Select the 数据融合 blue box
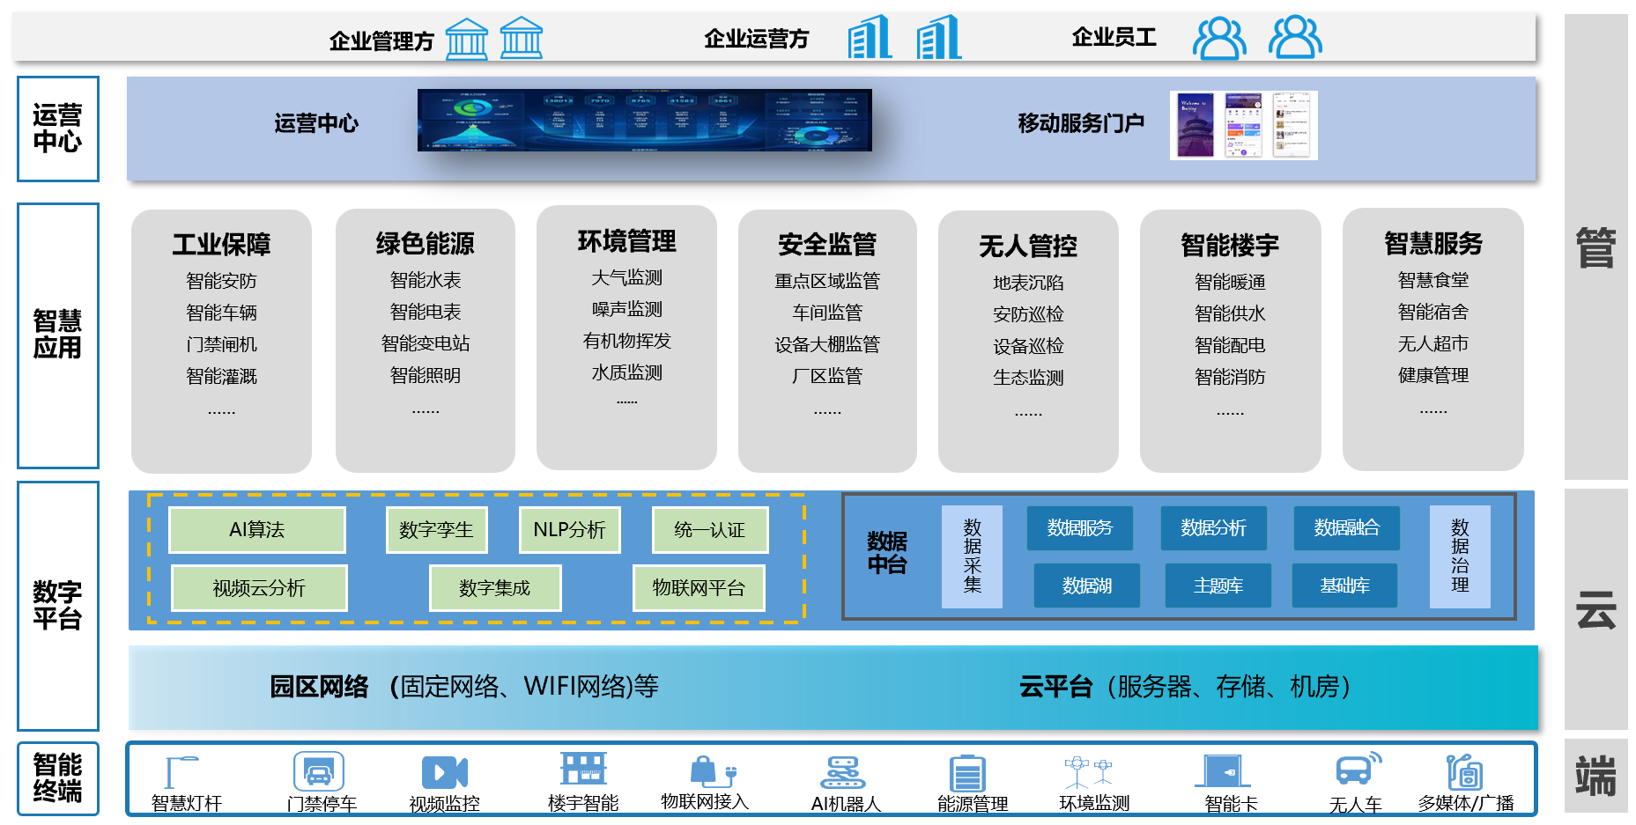1636x825 pixels. (1347, 528)
